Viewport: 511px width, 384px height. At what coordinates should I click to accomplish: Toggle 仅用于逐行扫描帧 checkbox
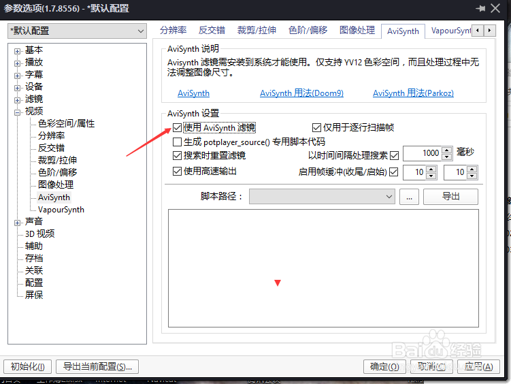(x=316, y=128)
